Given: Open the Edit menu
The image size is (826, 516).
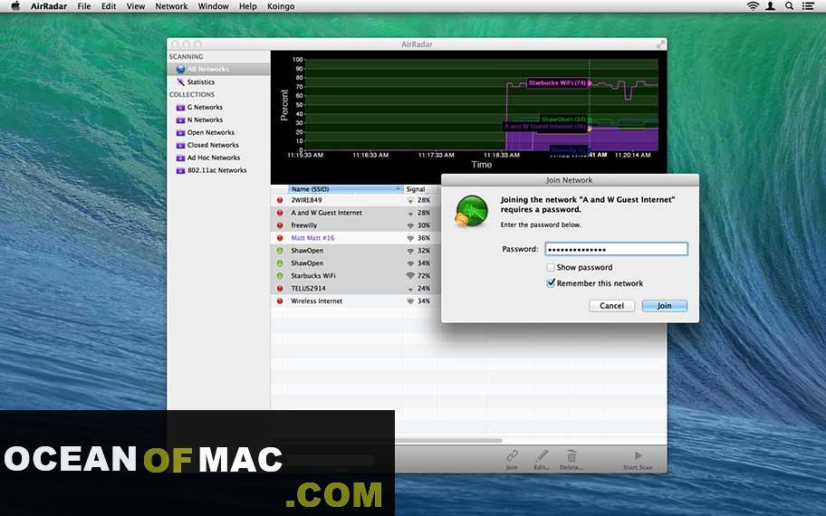Looking at the screenshot, I should tap(109, 6).
